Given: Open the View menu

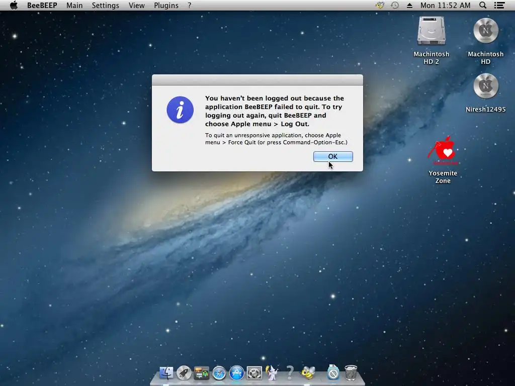Looking at the screenshot, I should [137, 5].
